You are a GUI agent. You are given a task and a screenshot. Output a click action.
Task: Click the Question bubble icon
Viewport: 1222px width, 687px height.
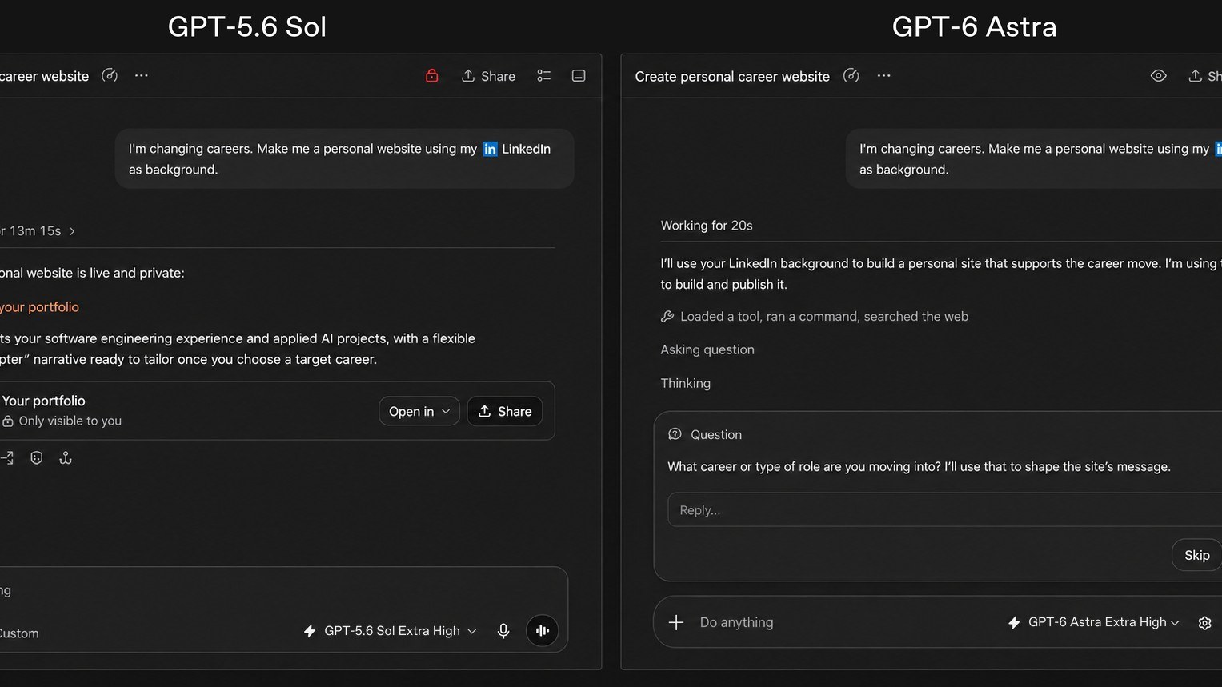(675, 434)
